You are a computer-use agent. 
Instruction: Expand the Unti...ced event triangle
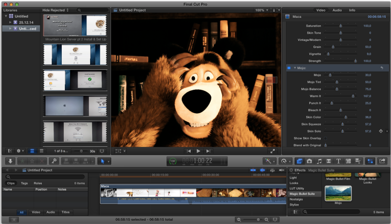(10, 29)
